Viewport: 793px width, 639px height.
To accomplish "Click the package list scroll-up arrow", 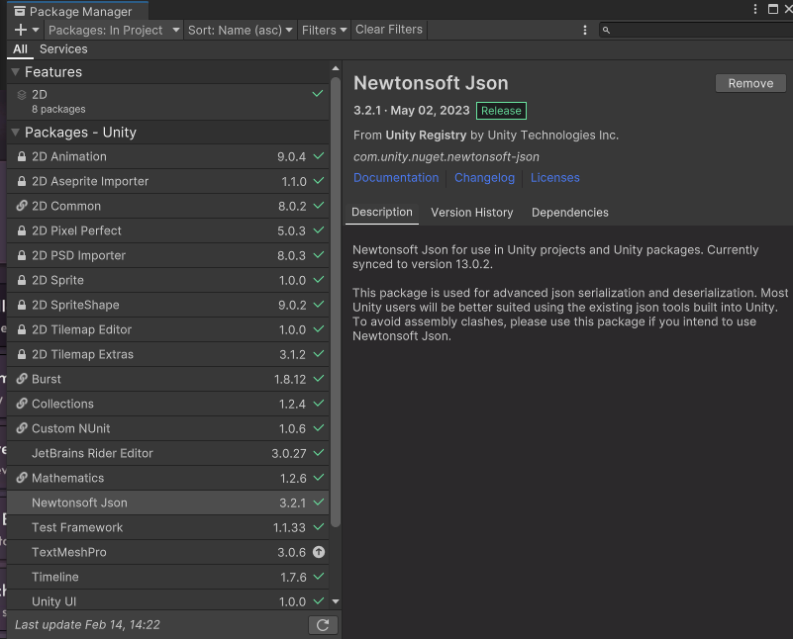I will [336, 68].
